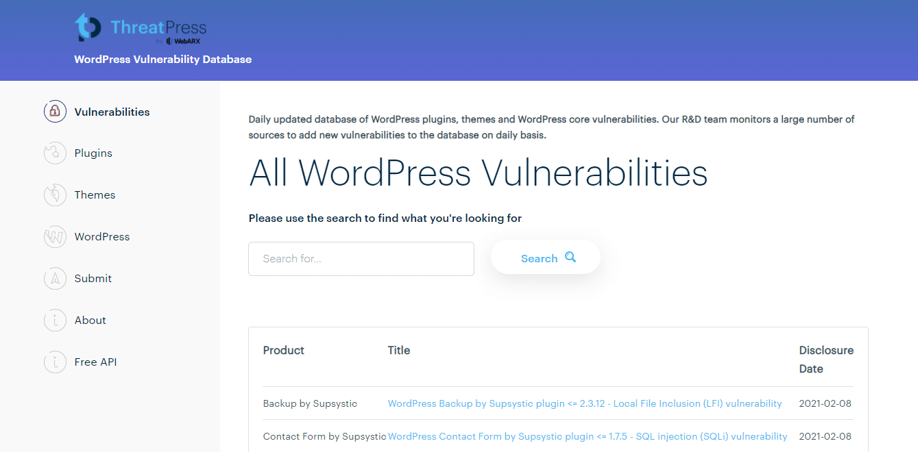
Task: Open the WebARX logo link
Action: point(184,40)
